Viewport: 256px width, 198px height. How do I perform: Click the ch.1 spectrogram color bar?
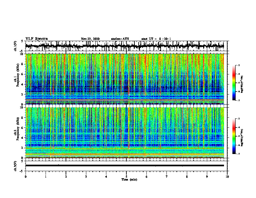click(x=234, y=83)
